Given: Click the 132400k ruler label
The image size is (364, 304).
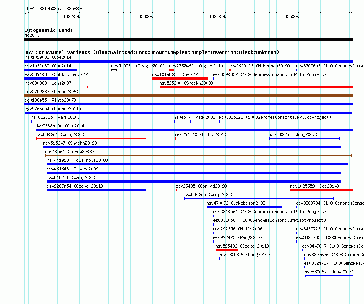Looking at the screenshot, I should tap(218, 16).
